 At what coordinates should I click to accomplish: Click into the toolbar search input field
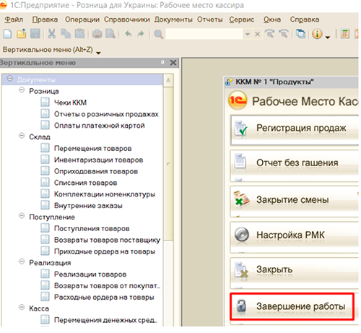pyautogui.click(x=204, y=34)
